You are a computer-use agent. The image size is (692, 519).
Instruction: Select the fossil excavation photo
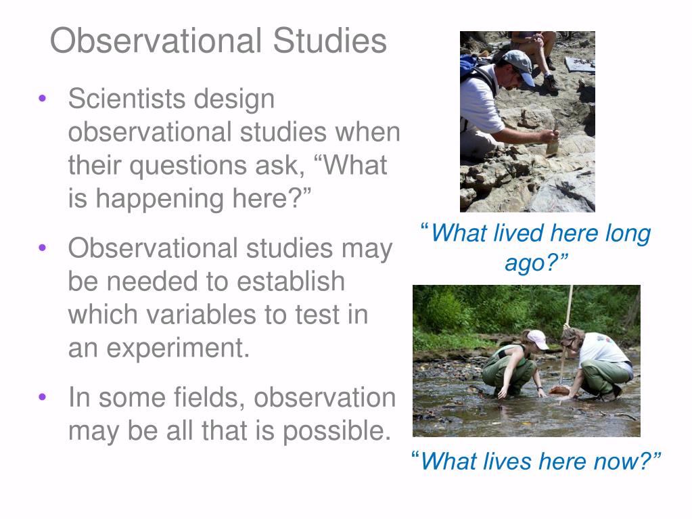pyautogui.click(x=528, y=121)
